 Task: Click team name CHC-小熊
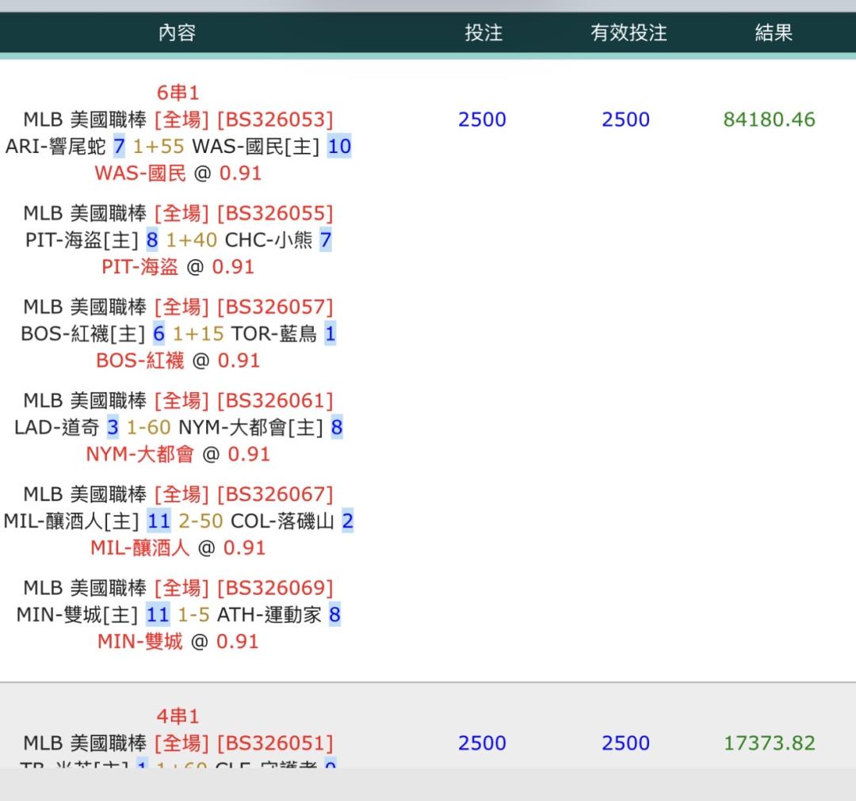(269, 240)
